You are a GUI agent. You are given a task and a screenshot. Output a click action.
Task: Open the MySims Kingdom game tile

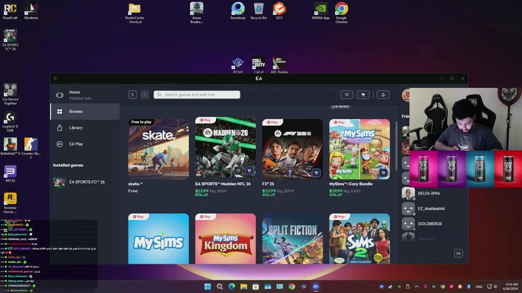click(x=226, y=239)
